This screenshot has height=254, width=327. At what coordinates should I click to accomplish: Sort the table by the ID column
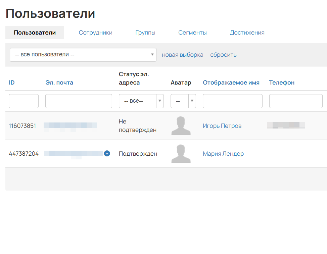click(12, 83)
